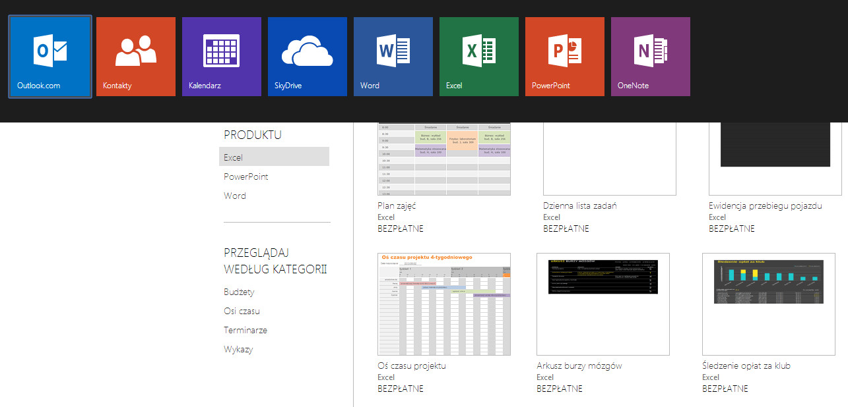The height and width of the screenshot is (407, 848).
Task: Browse the Terminarze category
Action: click(x=245, y=330)
